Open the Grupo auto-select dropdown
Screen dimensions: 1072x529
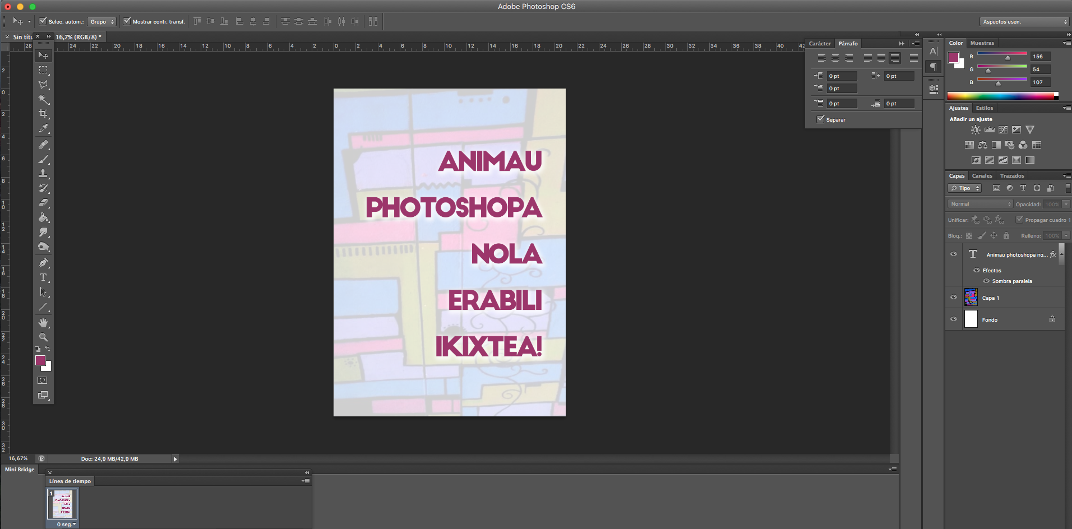[x=102, y=22]
